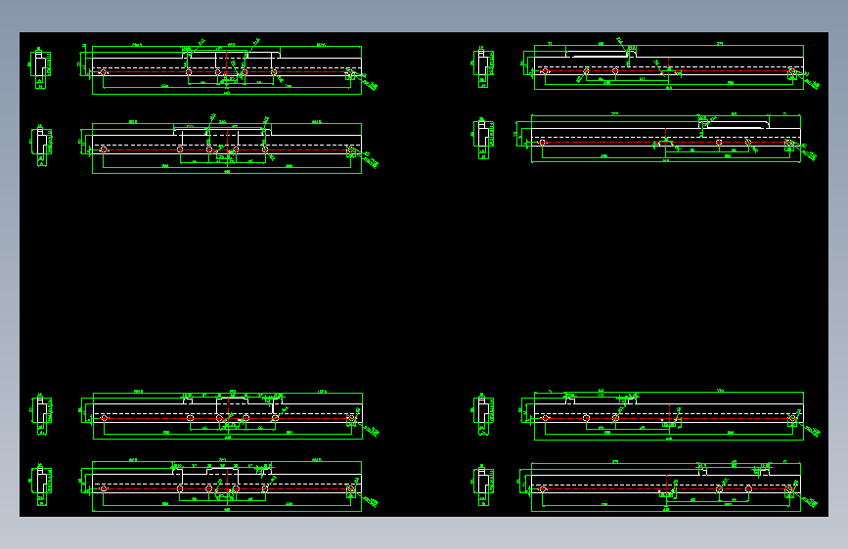848x549 pixels.
Task: Click the cross-section view beside the second left rail
Action: [x=41, y=145]
